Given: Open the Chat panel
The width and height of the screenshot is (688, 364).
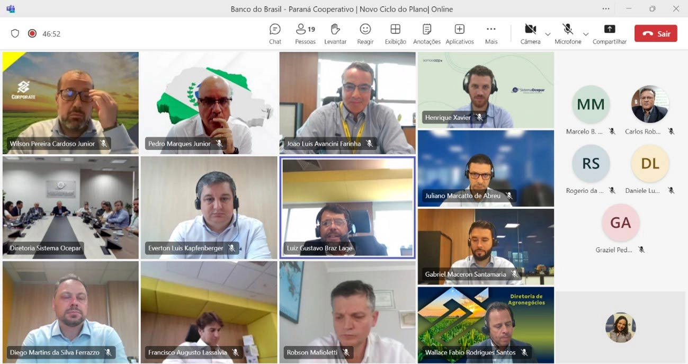Looking at the screenshot, I should (x=275, y=34).
